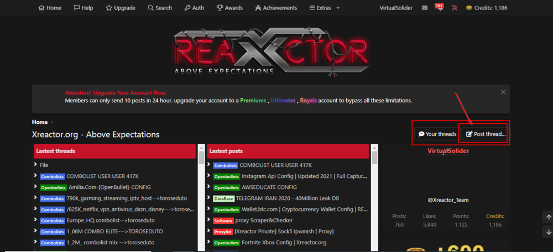553x252 pixels.
Task: Open alerts icon with 161 badge
Action: (439, 7)
